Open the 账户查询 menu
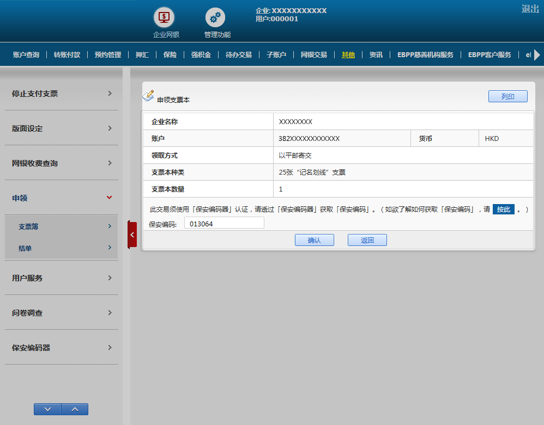The image size is (544, 425). [26, 55]
